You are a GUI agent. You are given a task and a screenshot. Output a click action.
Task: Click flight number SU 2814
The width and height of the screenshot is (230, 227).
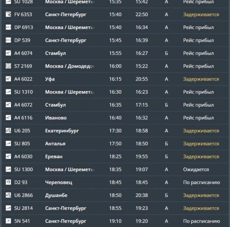[23, 208]
